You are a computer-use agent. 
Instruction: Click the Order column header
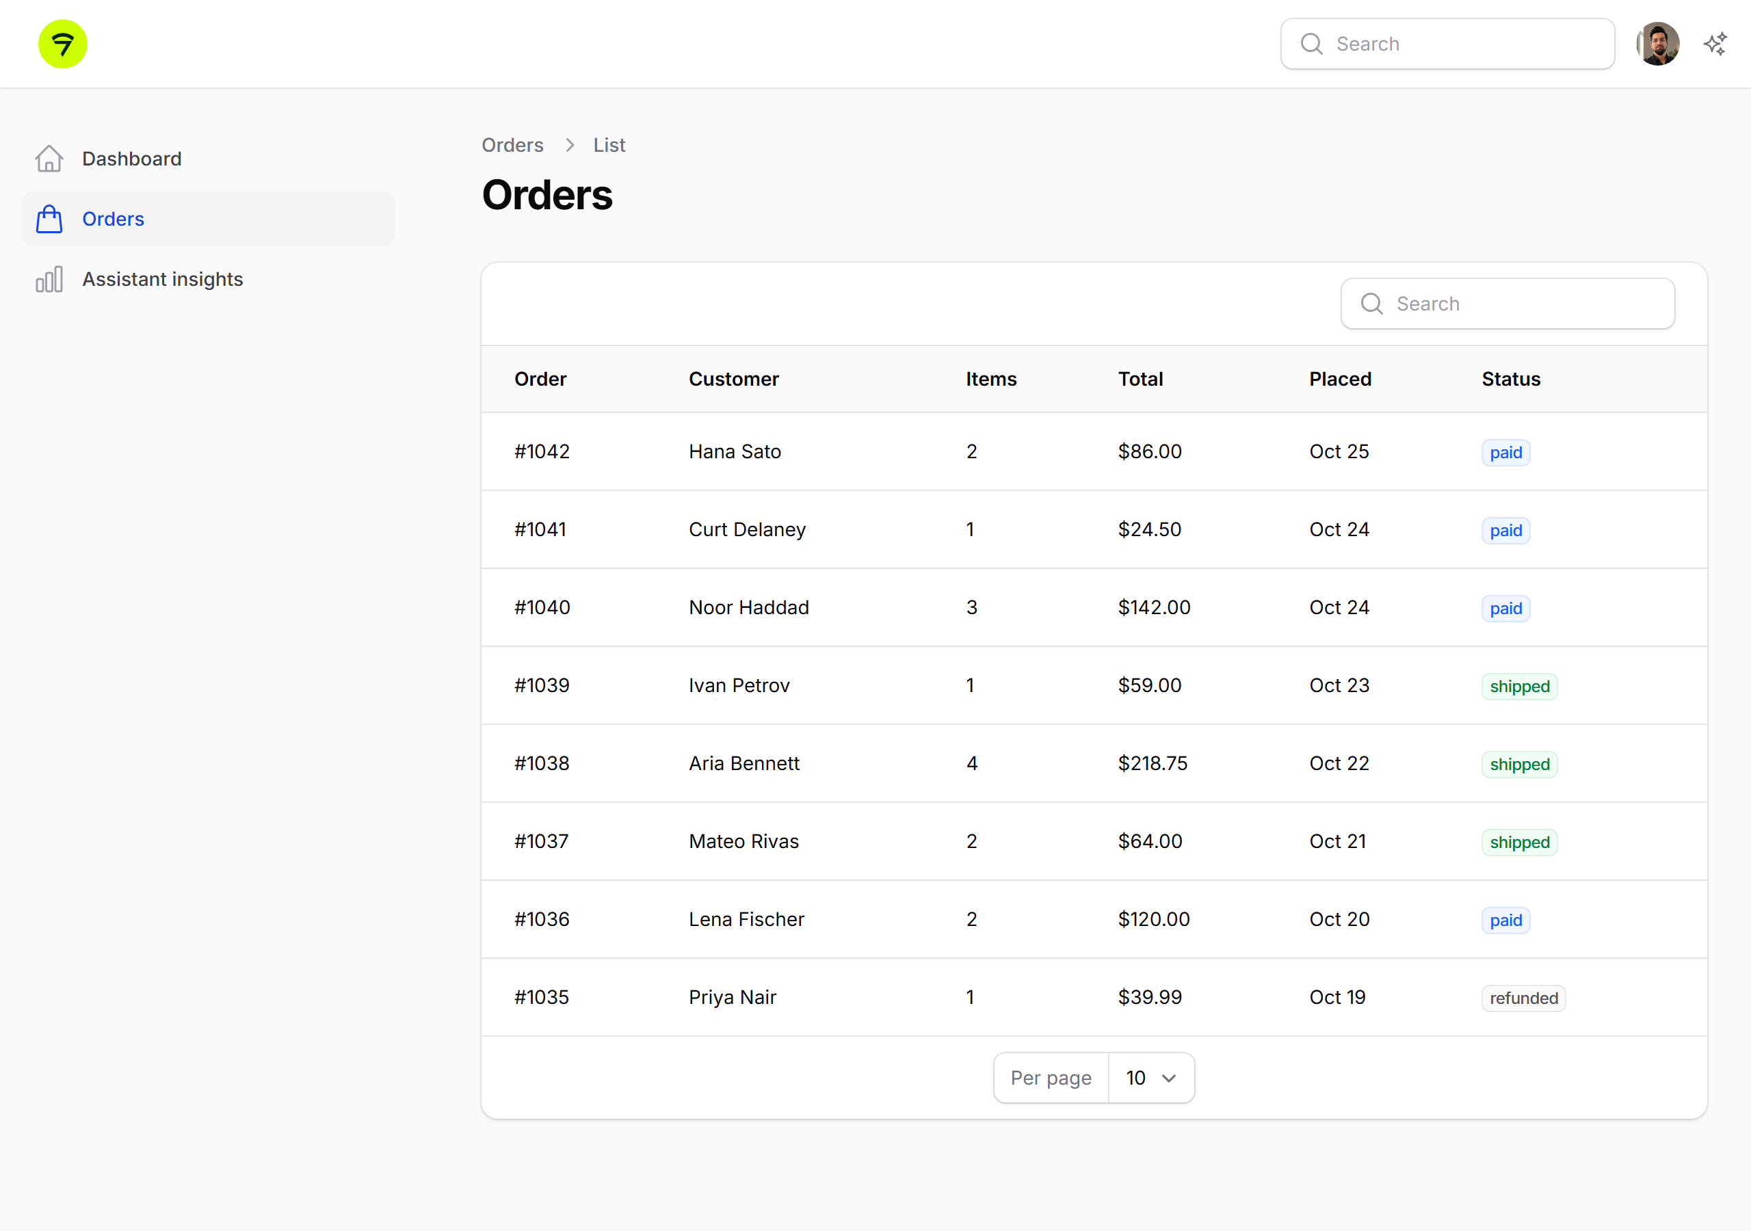[541, 379]
